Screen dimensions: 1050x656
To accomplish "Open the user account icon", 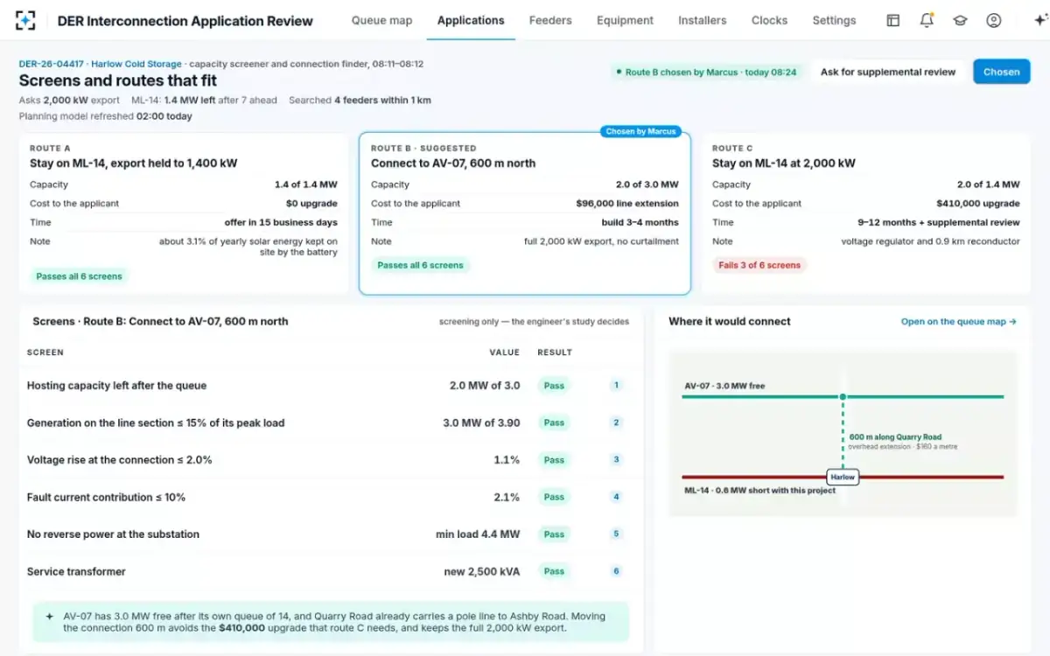I will (x=993, y=20).
